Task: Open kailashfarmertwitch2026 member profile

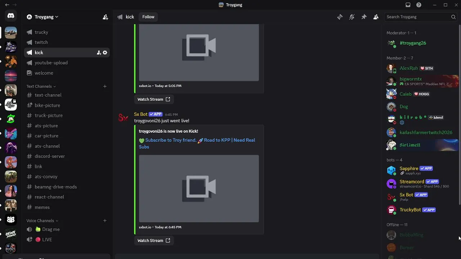Action: [x=421, y=132]
